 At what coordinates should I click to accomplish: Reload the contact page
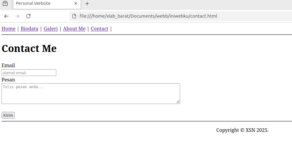pyautogui.click(x=28, y=16)
